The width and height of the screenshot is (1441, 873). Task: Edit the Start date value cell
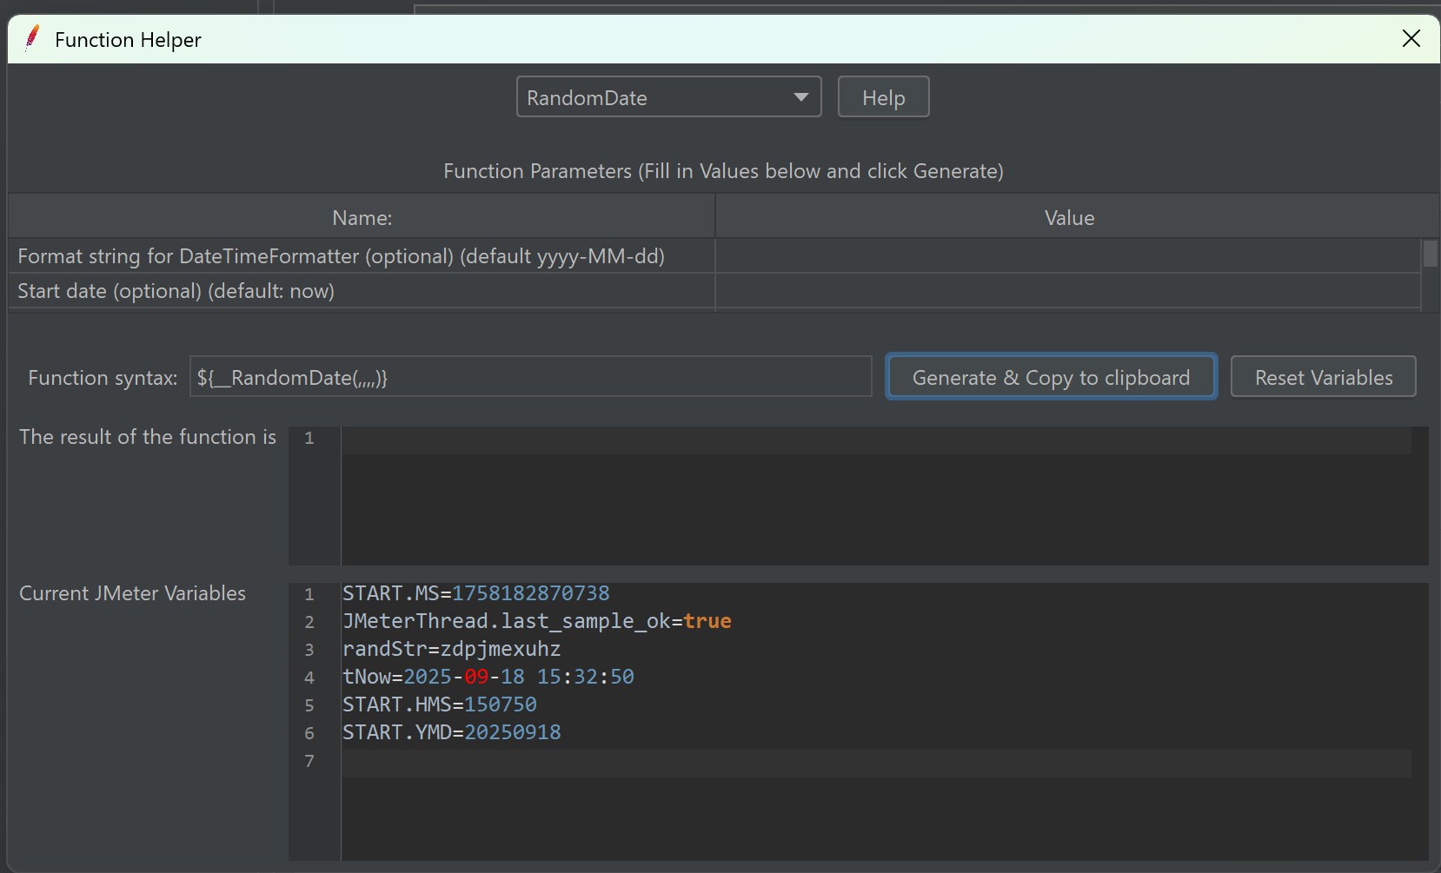[1067, 291]
